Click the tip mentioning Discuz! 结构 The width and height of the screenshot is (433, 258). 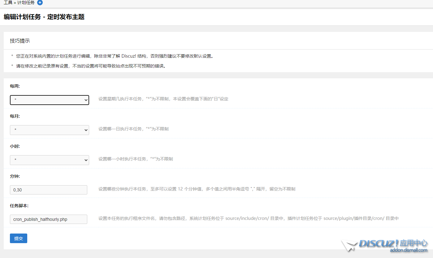pos(115,56)
